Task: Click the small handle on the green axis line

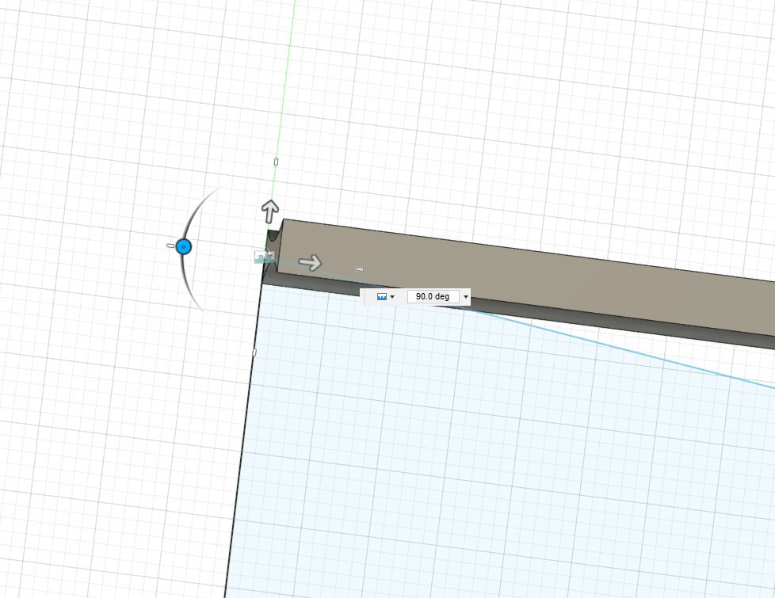Action: 276,162
